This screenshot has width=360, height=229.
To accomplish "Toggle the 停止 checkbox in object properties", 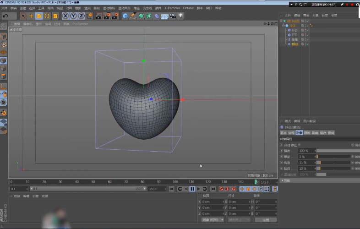I will click(299, 145).
